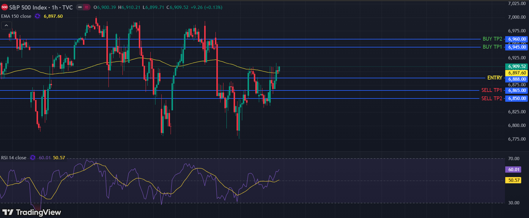
Task: Click the SELL TP1 6,865.00 price label
Action: point(517,90)
